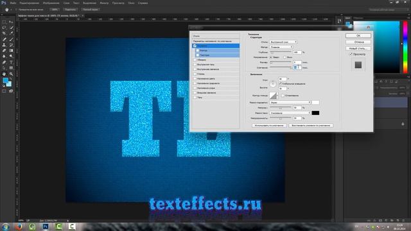Enable the Обводка effect checkbox

click(x=195, y=60)
